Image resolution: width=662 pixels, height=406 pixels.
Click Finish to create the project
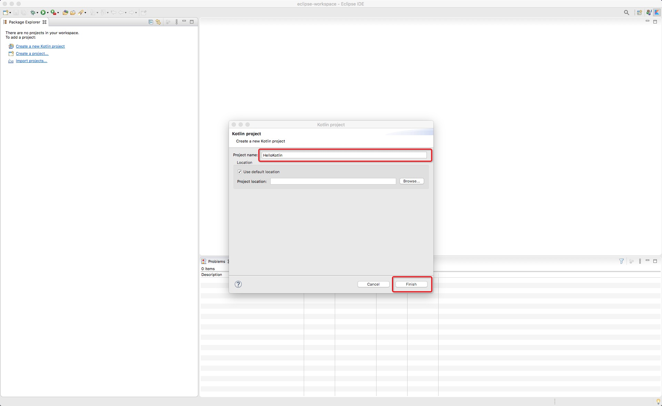[411, 284]
